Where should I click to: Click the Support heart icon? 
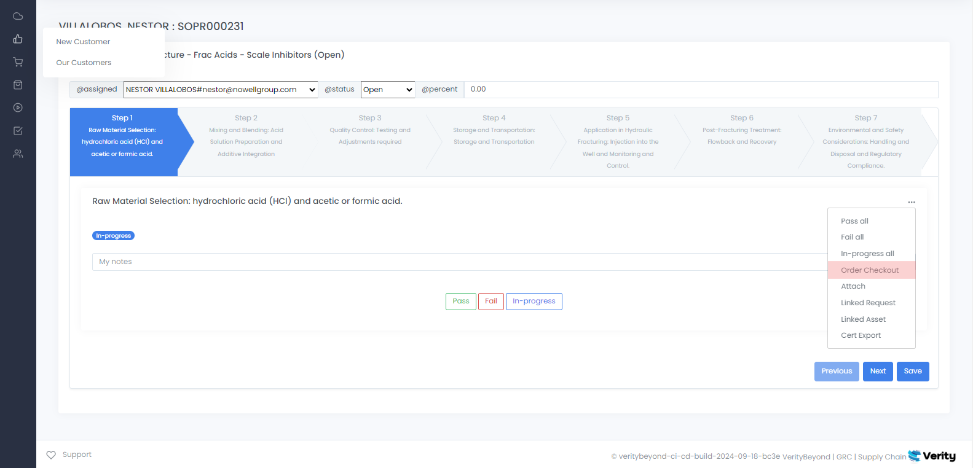point(51,455)
